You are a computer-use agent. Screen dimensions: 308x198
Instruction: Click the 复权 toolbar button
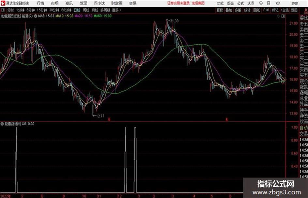click(x=220, y=10)
